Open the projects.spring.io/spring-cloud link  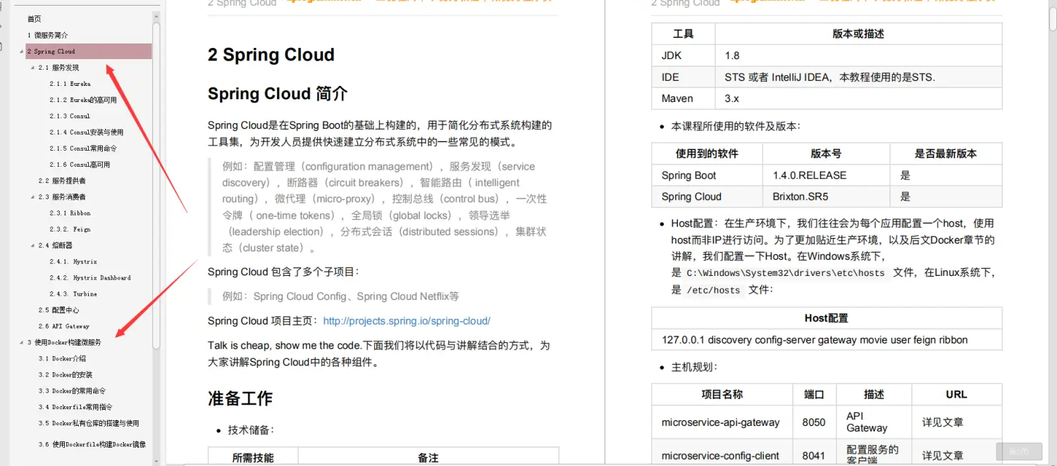(x=407, y=321)
